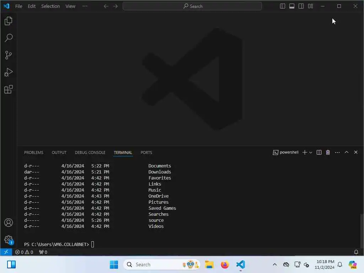Close the terminal panel
Image resolution: width=364 pixels, height=273 pixels.
(355, 152)
